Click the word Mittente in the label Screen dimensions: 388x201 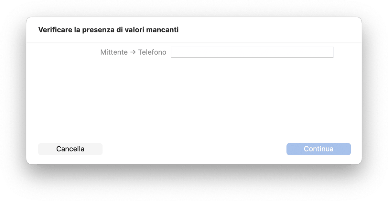tap(114, 52)
